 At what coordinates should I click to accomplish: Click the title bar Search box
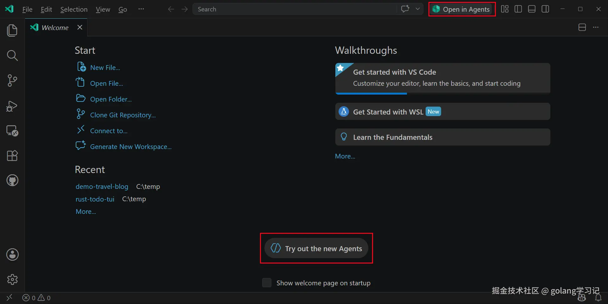click(294, 9)
